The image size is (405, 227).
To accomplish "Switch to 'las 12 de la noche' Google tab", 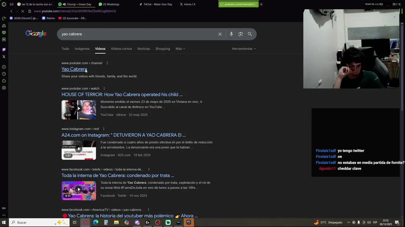I will (x=35, y=4).
